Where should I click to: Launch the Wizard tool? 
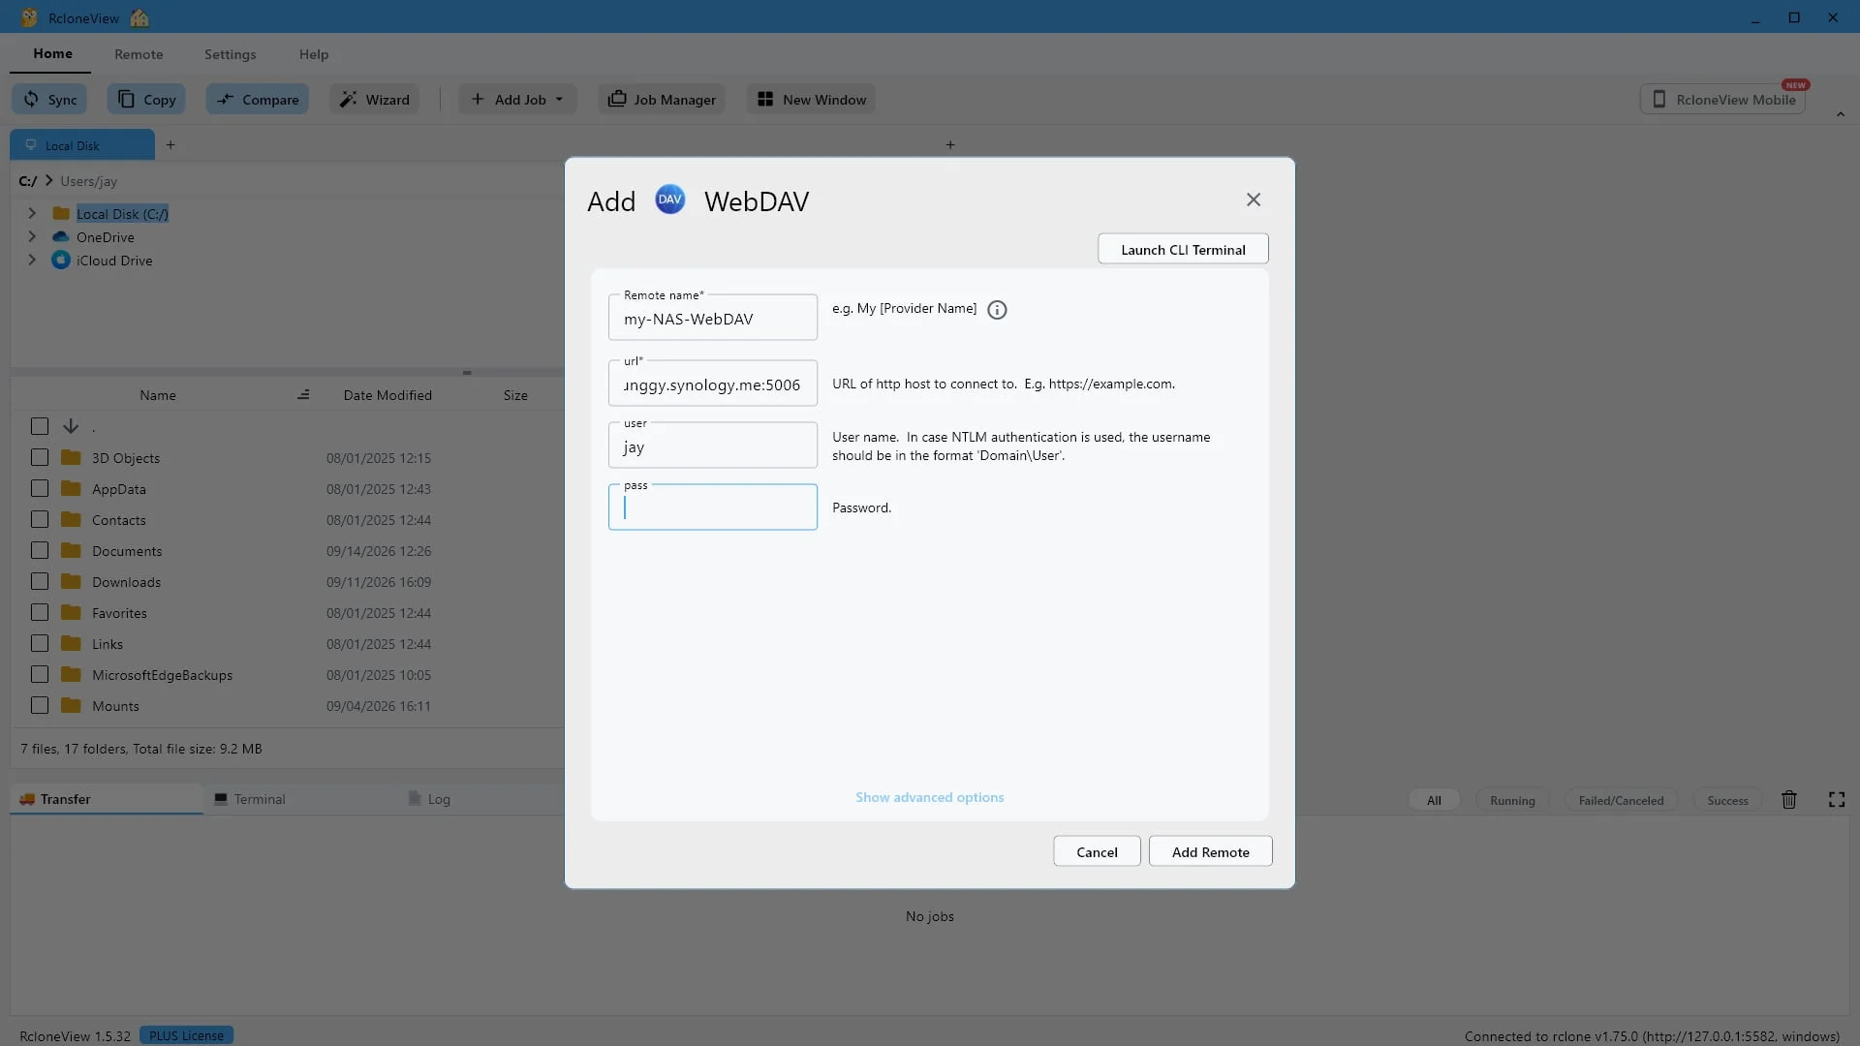[374, 100]
